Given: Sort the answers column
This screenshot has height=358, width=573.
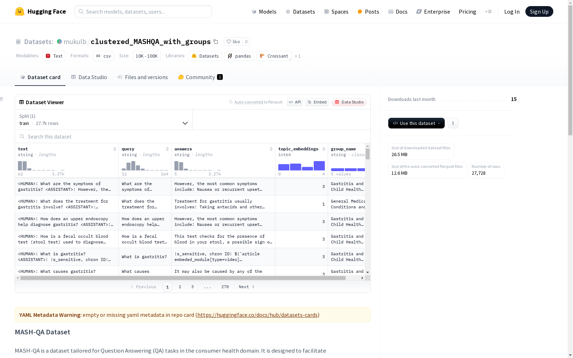Looking at the screenshot, I should 271,149.
